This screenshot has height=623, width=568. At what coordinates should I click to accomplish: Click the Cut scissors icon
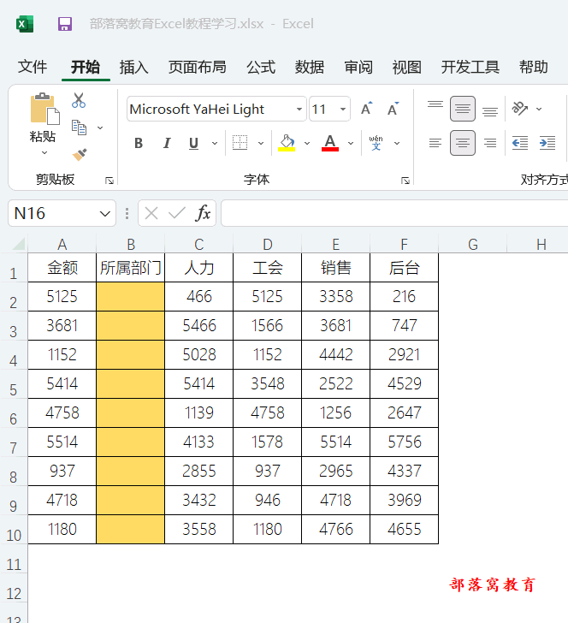click(79, 100)
